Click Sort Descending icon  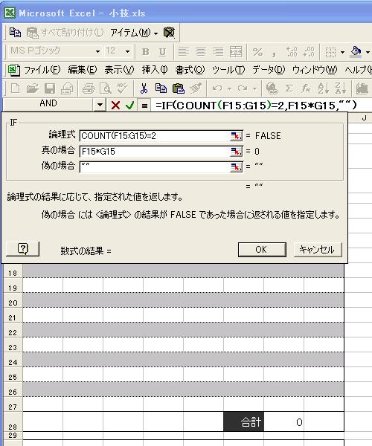point(341,88)
